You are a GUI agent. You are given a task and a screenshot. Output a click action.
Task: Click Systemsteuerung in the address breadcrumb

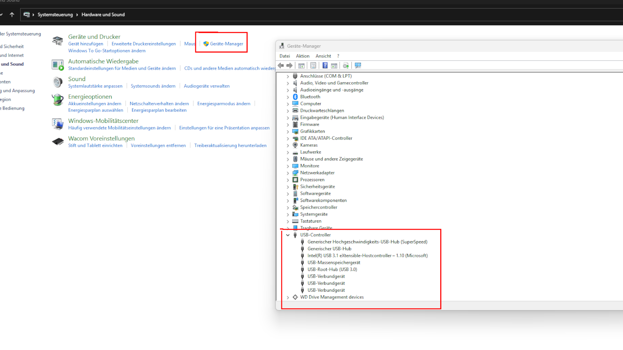click(x=55, y=15)
